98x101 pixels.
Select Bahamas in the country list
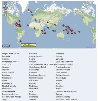click(33, 54)
